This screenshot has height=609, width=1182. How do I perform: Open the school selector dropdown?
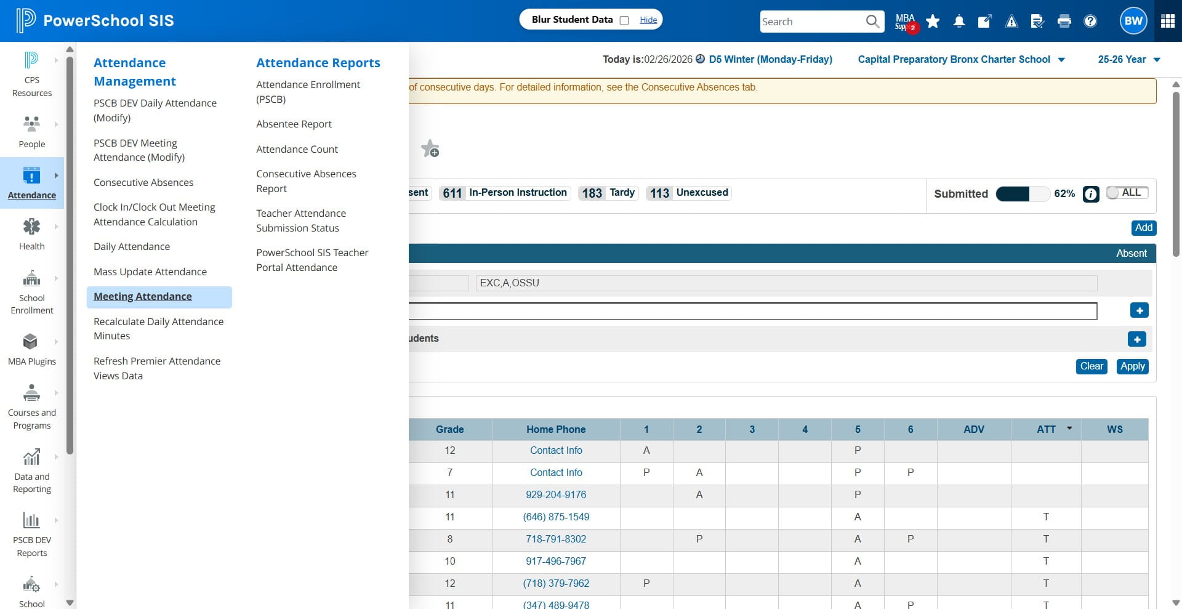[x=962, y=60]
